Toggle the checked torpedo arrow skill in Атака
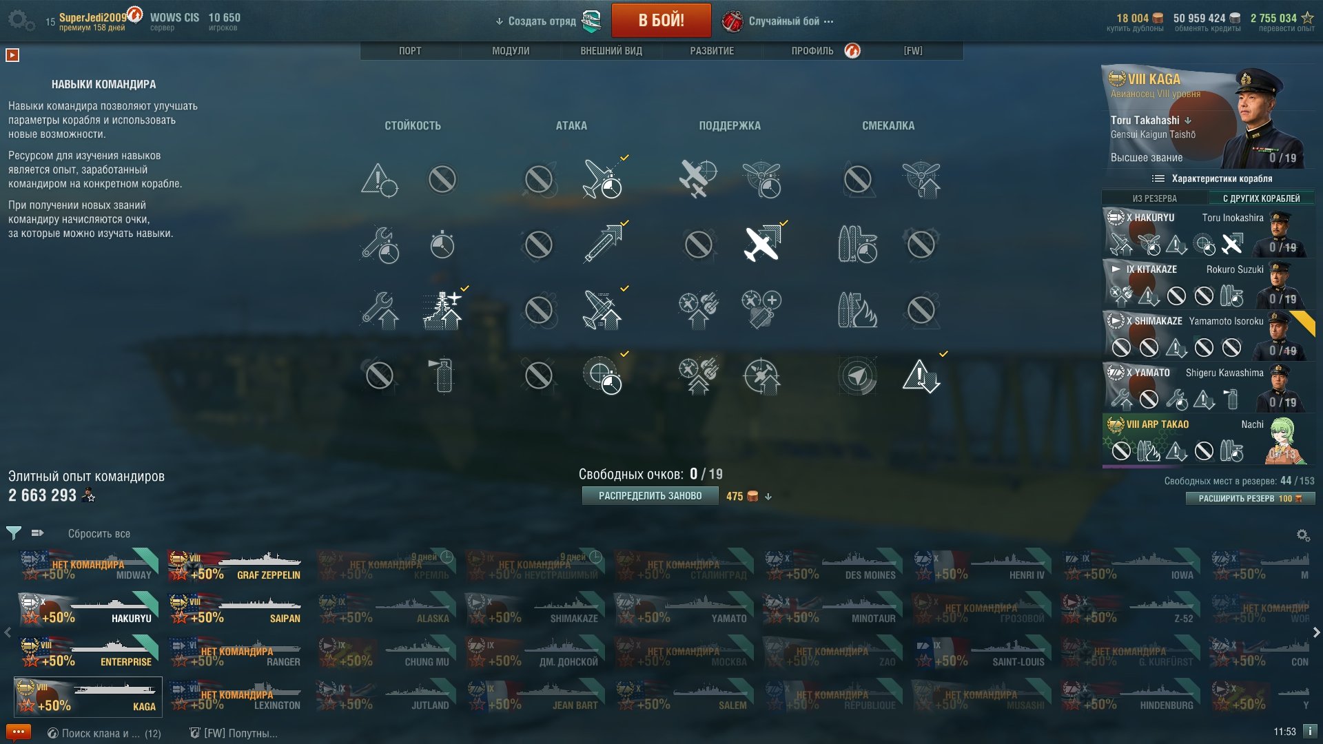Screen dimensions: 1323x744 pos(603,244)
